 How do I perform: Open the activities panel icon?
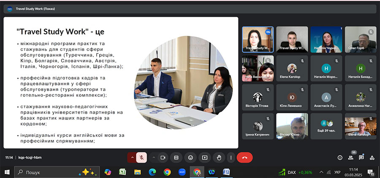(x=372, y=157)
